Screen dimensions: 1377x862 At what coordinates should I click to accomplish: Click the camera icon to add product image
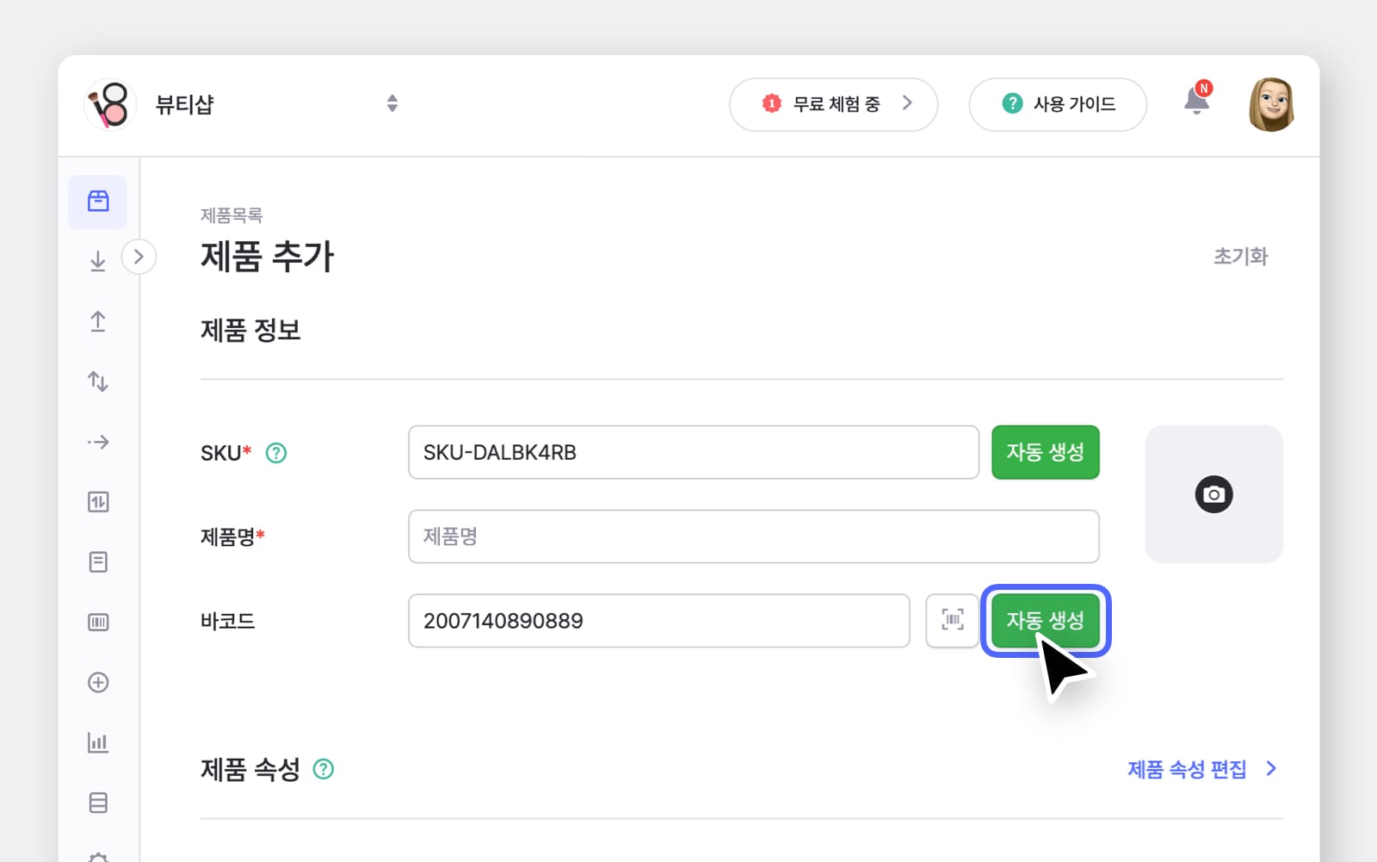1213,494
